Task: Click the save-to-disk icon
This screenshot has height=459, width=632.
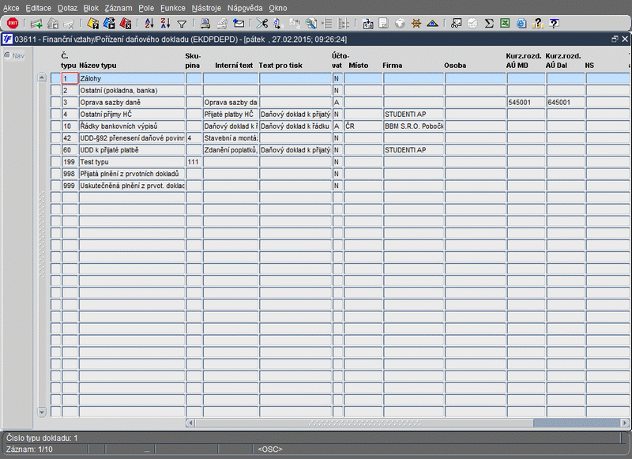Action: [x=367, y=24]
